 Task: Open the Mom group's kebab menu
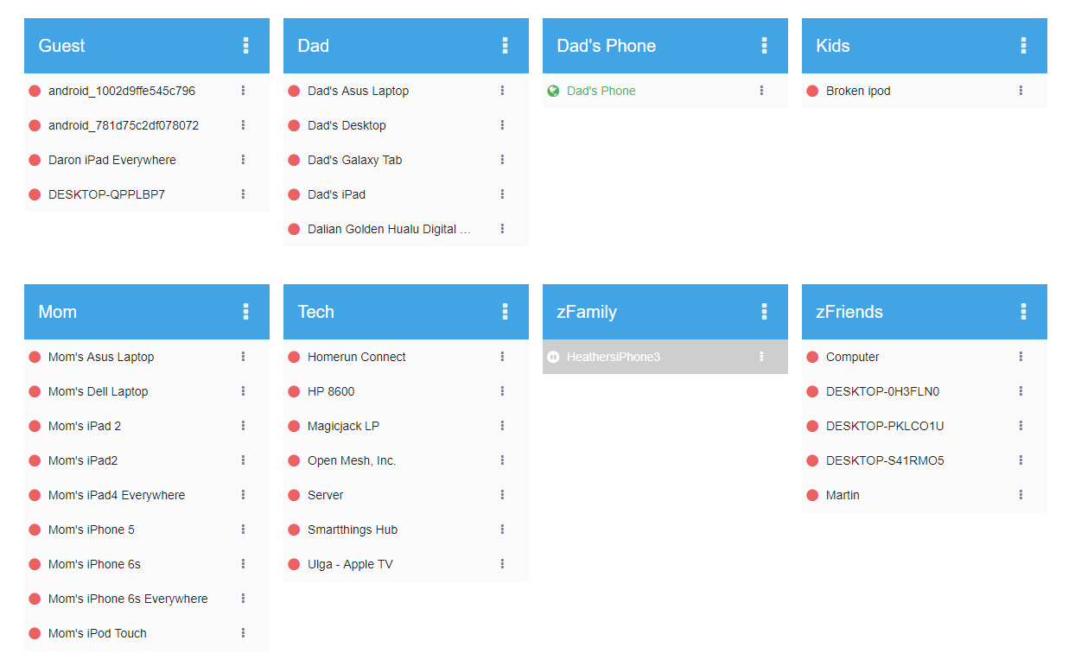point(246,312)
